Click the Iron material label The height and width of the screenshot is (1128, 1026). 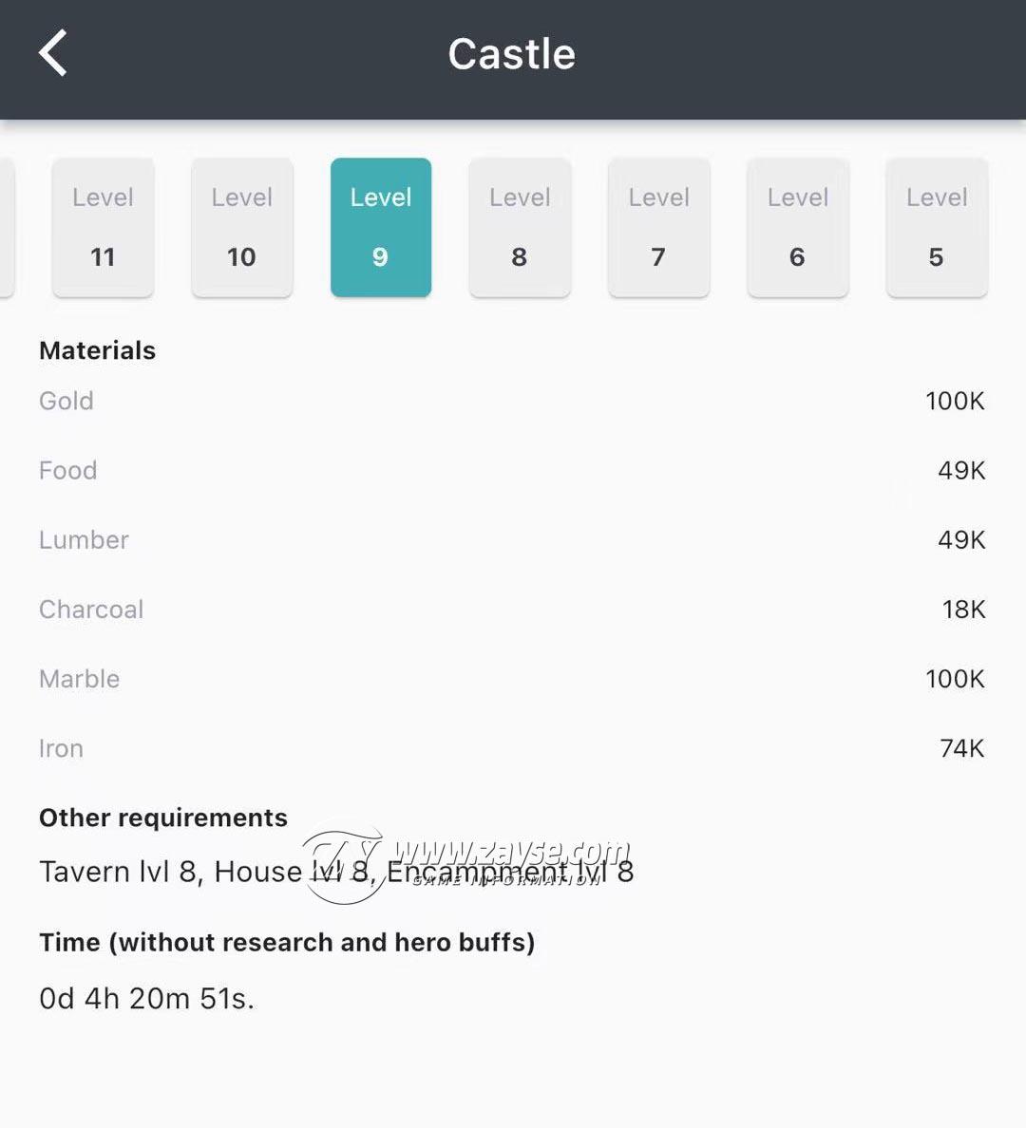pos(61,749)
